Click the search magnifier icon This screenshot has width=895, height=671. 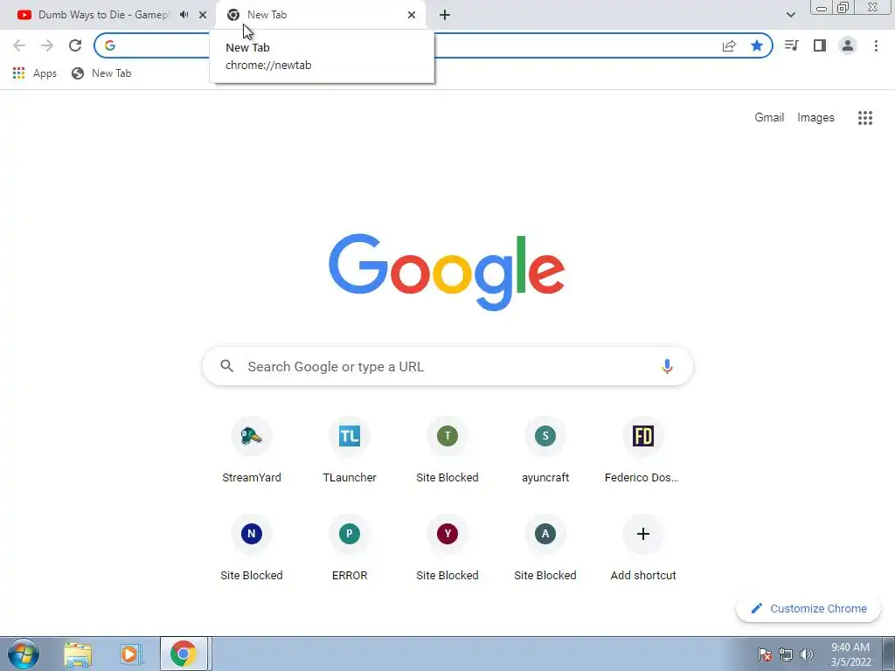pyautogui.click(x=227, y=366)
